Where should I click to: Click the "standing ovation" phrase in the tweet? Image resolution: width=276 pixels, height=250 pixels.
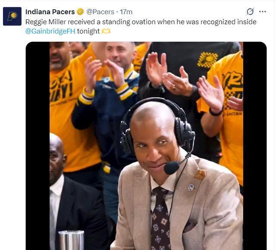click(x=129, y=22)
